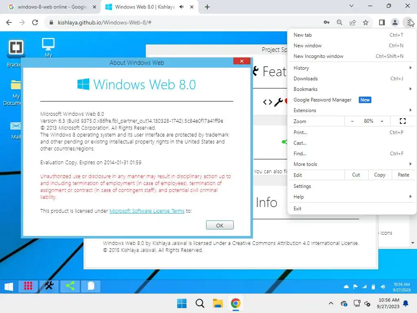Choose Exit from menu

coord(352,208)
